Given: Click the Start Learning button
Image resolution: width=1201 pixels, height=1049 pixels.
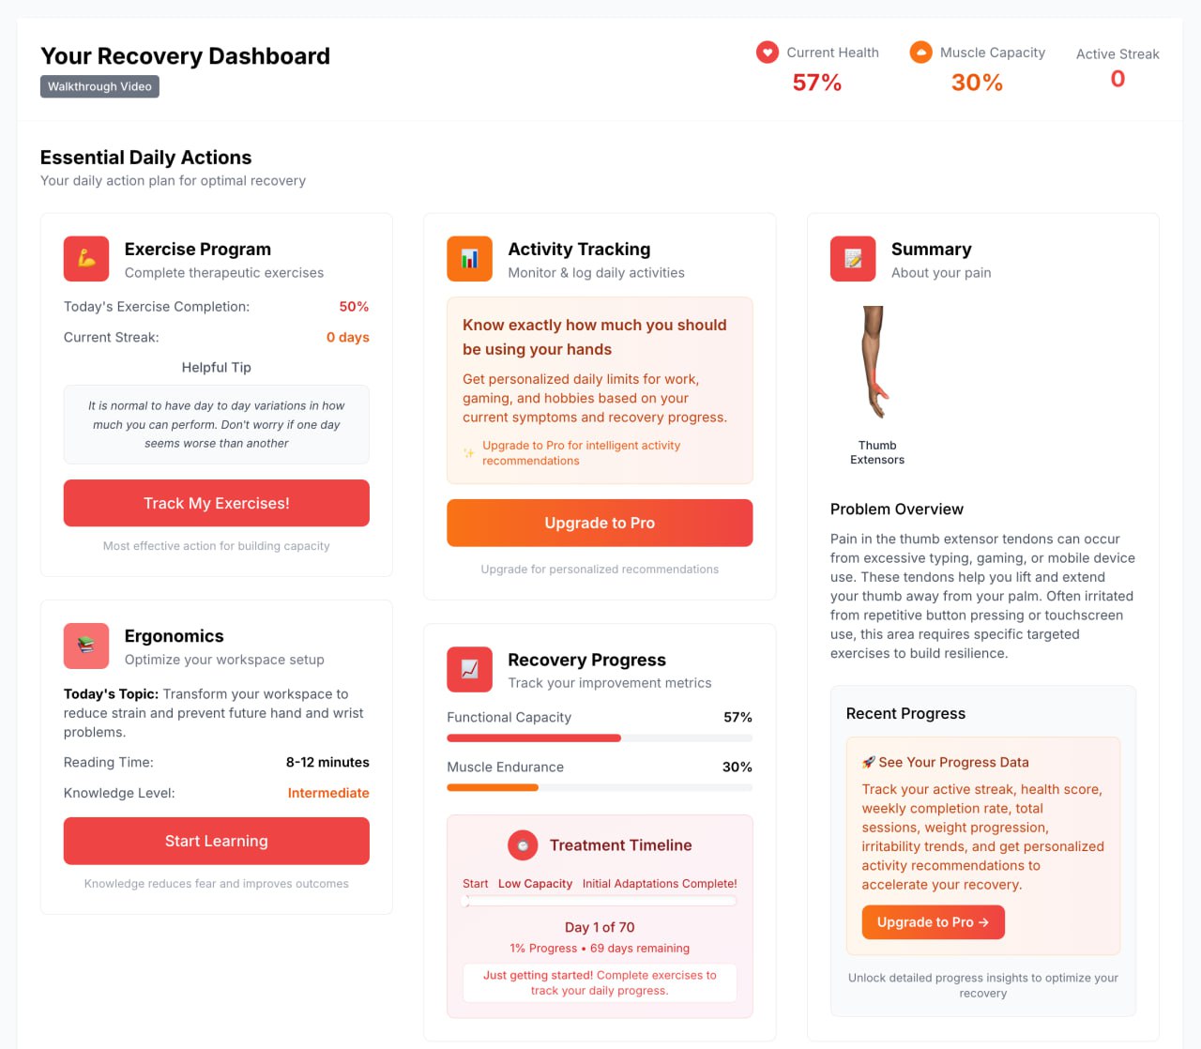Looking at the screenshot, I should 217,841.
